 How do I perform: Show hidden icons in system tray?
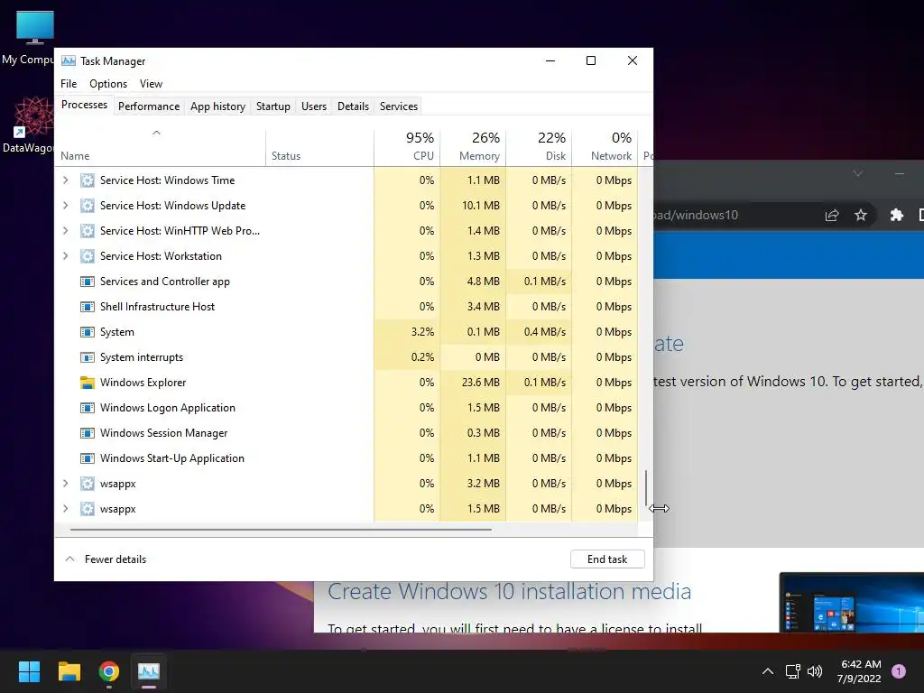point(768,671)
